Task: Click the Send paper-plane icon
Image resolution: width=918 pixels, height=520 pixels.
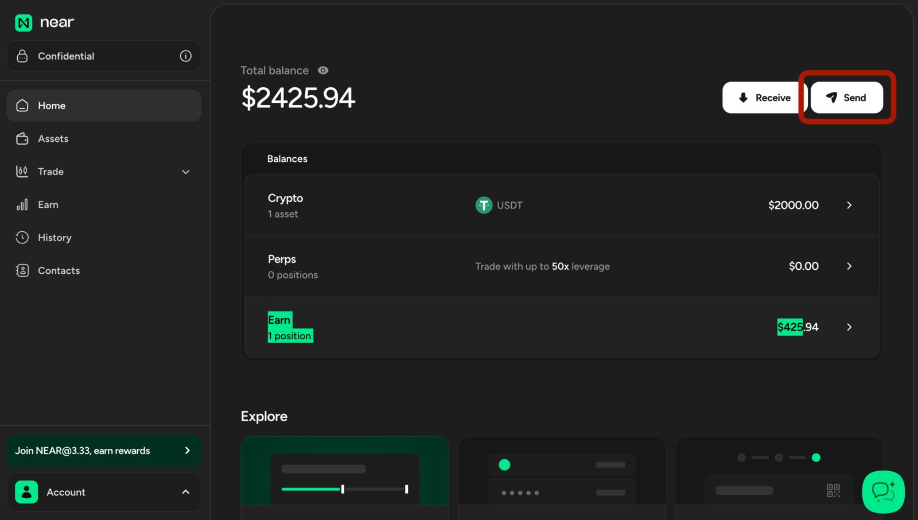Action: point(831,98)
